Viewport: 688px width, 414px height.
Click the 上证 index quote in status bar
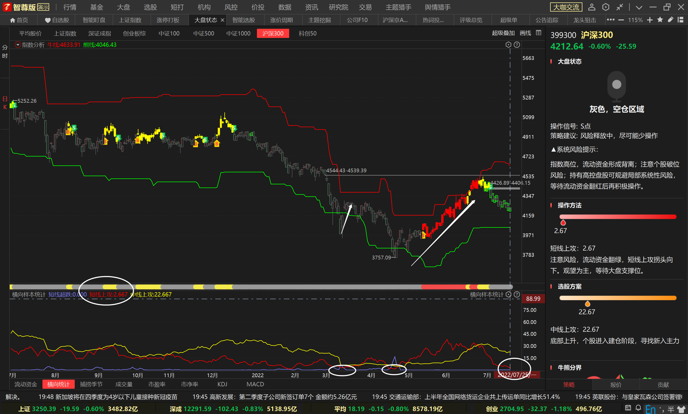click(x=78, y=409)
